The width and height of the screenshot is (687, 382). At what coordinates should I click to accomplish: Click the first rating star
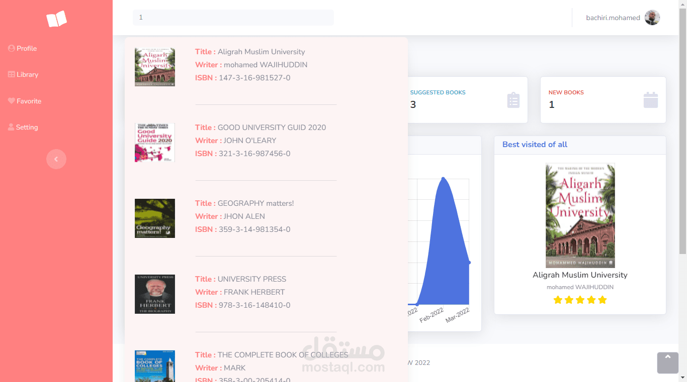click(558, 300)
